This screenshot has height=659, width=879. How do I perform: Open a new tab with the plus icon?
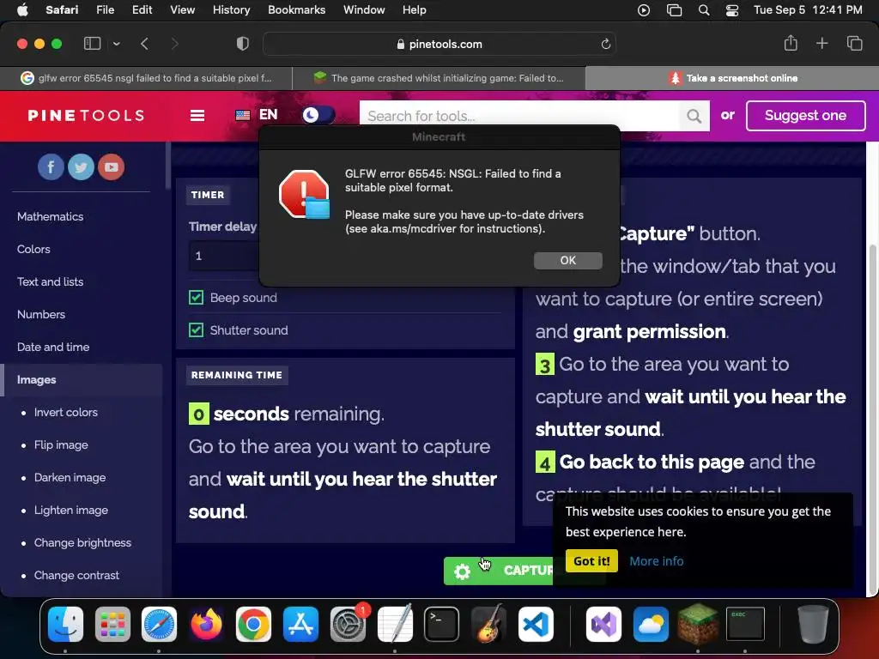click(x=821, y=43)
